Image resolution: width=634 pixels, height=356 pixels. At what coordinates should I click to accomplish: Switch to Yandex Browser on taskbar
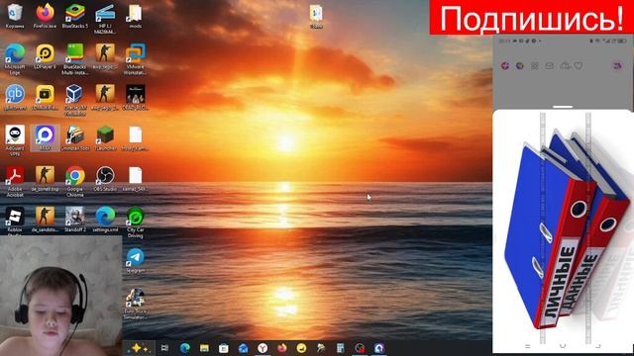263,348
